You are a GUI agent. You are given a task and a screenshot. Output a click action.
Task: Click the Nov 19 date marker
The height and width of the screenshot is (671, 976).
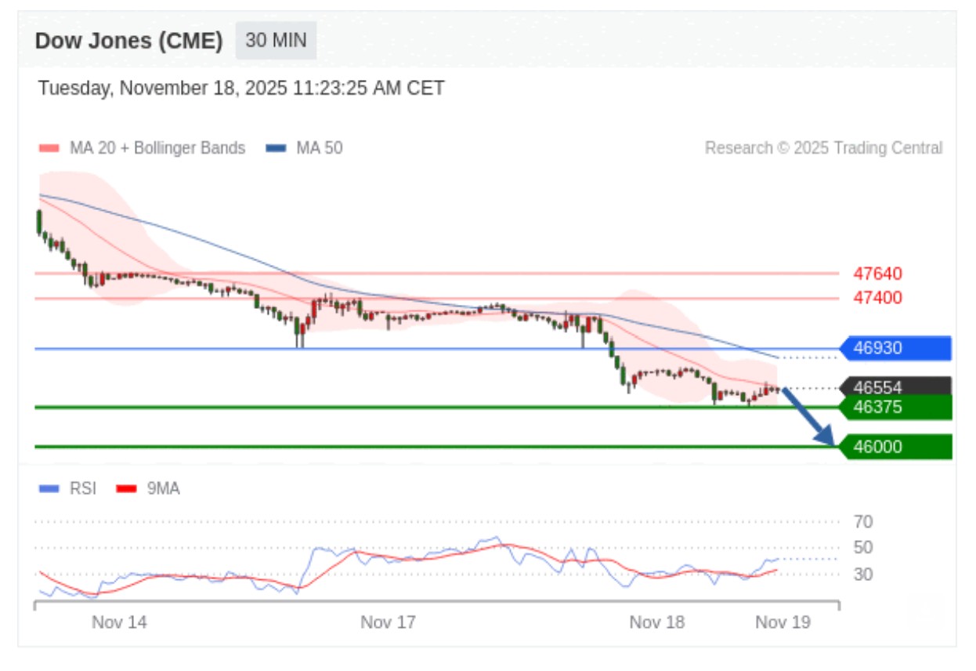pos(783,622)
